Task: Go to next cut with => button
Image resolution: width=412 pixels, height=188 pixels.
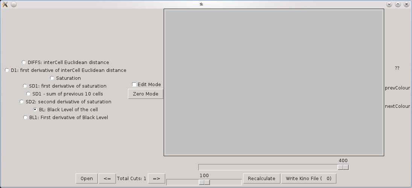Action: click(x=157, y=179)
